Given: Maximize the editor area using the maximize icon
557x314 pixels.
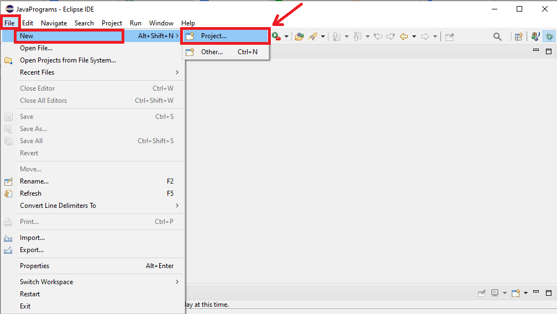Looking at the screenshot, I should pyautogui.click(x=549, y=51).
